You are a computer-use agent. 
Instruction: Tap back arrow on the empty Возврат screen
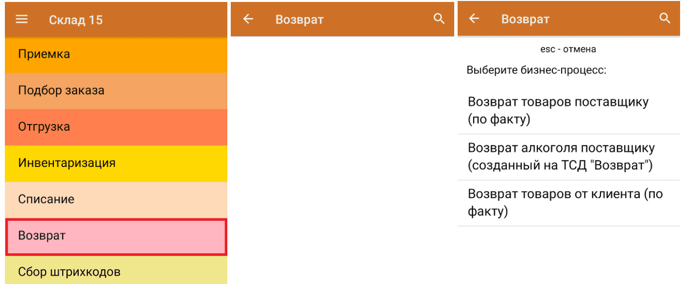[x=248, y=19]
